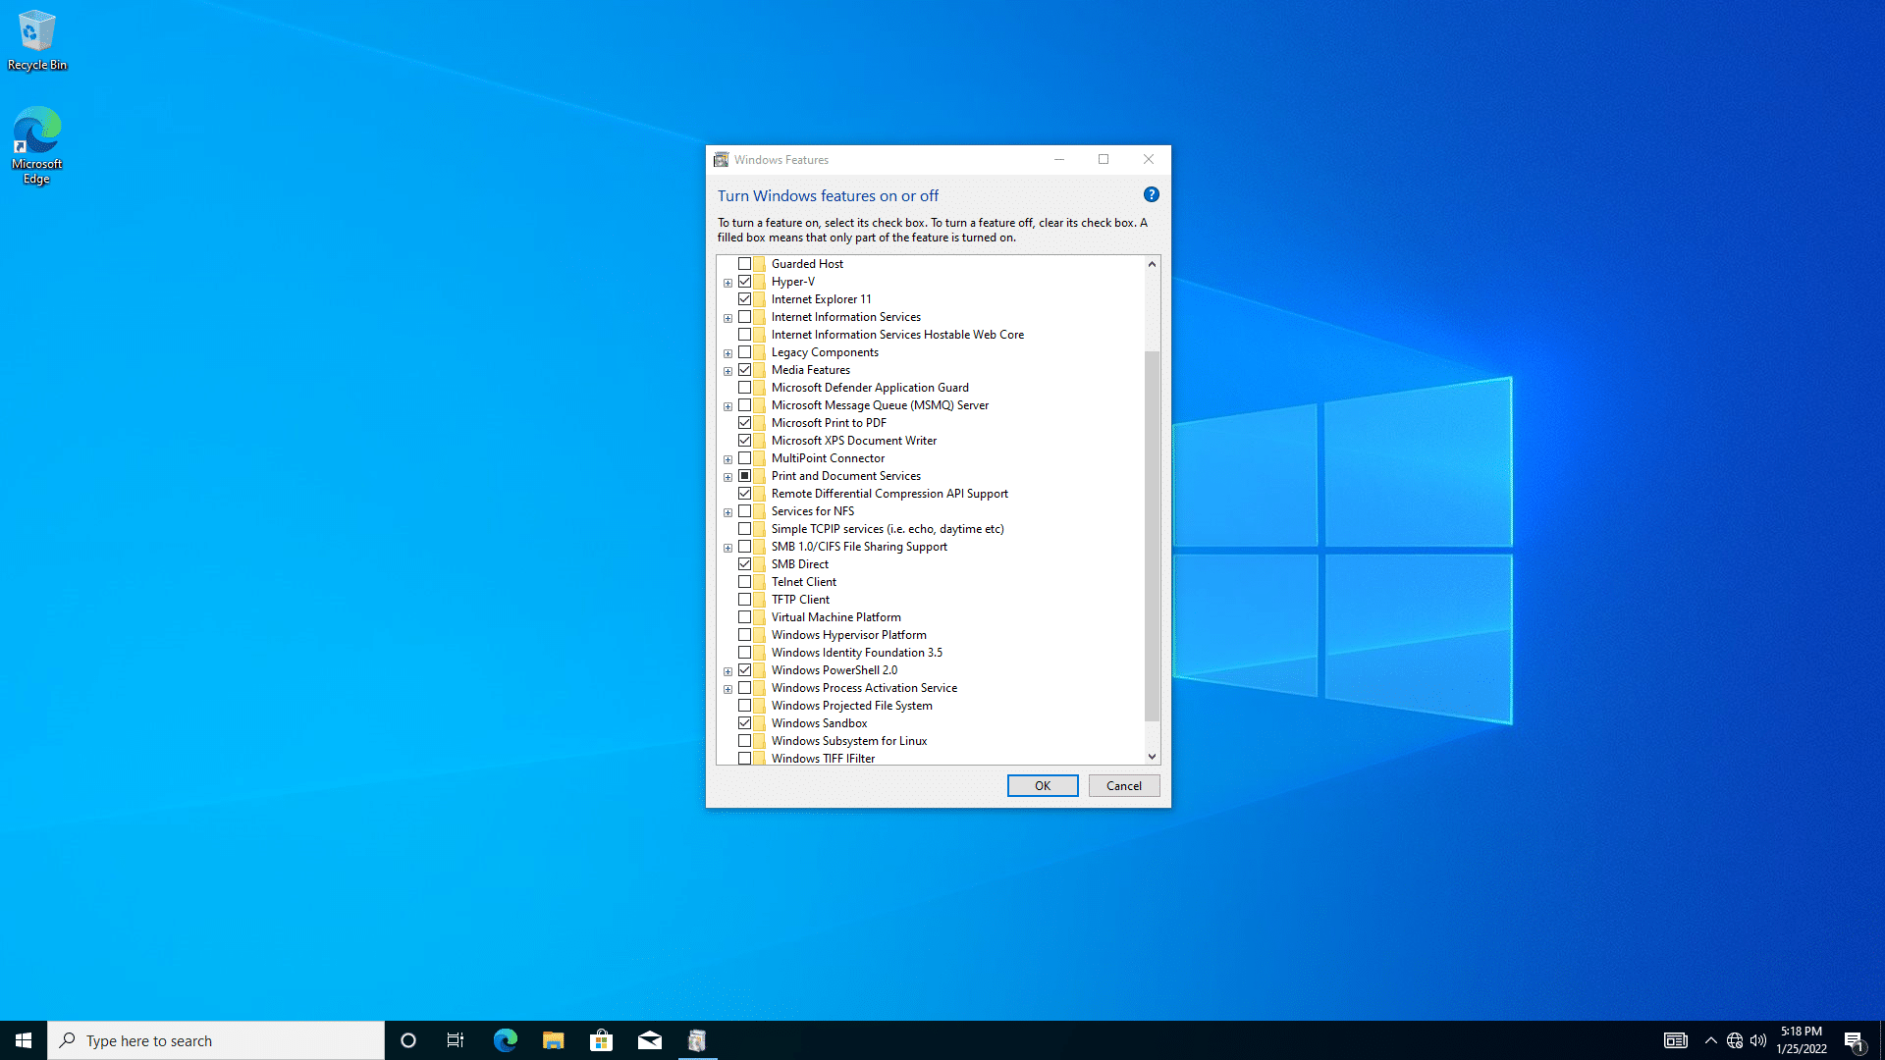1885x1060 pixels.
Task: Select Internet Information Services Hostable Web Core
Action: 897,335
